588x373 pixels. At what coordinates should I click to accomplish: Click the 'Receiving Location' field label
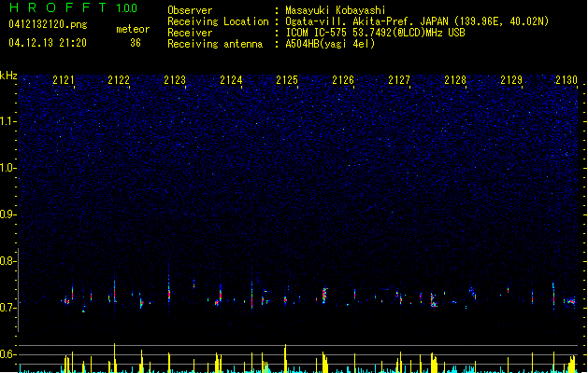pos(218,21)
